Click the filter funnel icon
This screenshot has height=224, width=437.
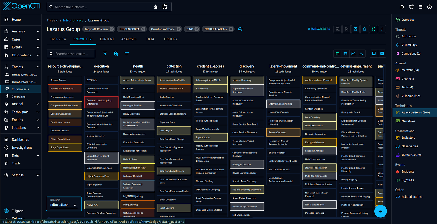(x=105, y=54)
